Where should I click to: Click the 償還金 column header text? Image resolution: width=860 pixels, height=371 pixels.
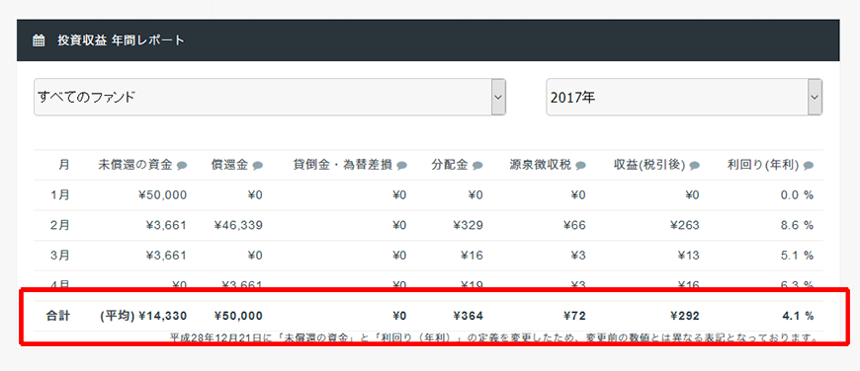229,165
